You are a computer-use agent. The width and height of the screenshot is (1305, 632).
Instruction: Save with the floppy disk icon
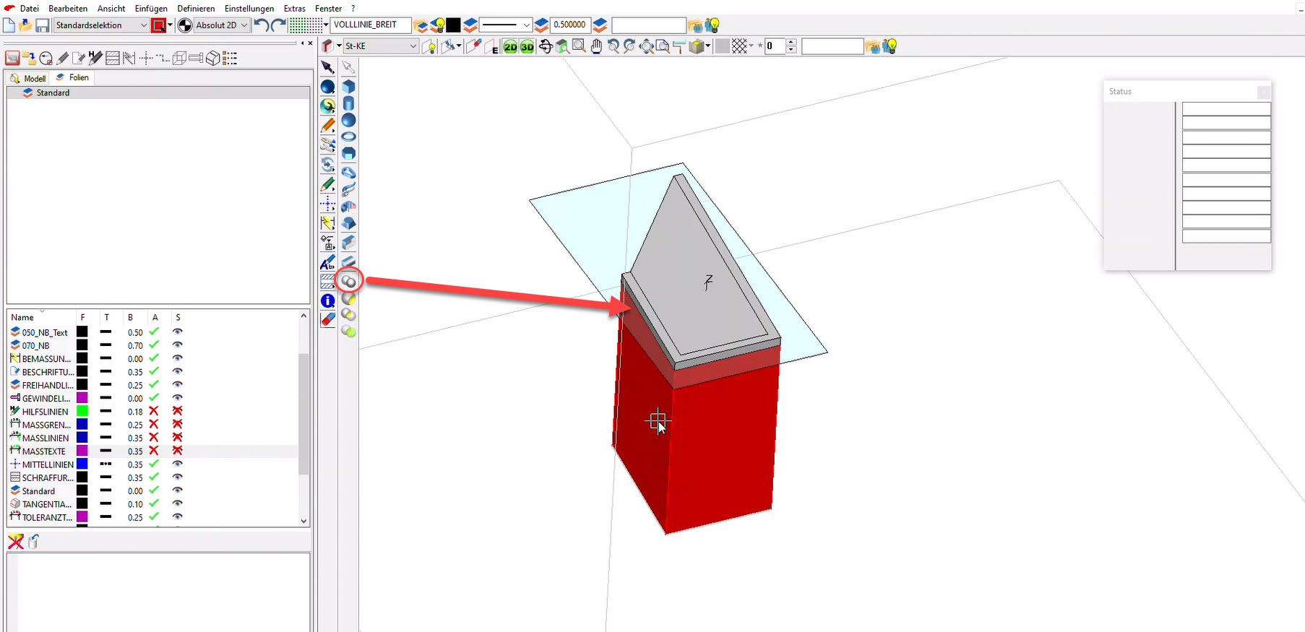click(43, 25)
